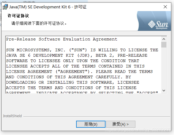The height and width of the screenshot is (135, 174).
Task: Click the license text scroll down arrow
Action: (x=164, y=90)
